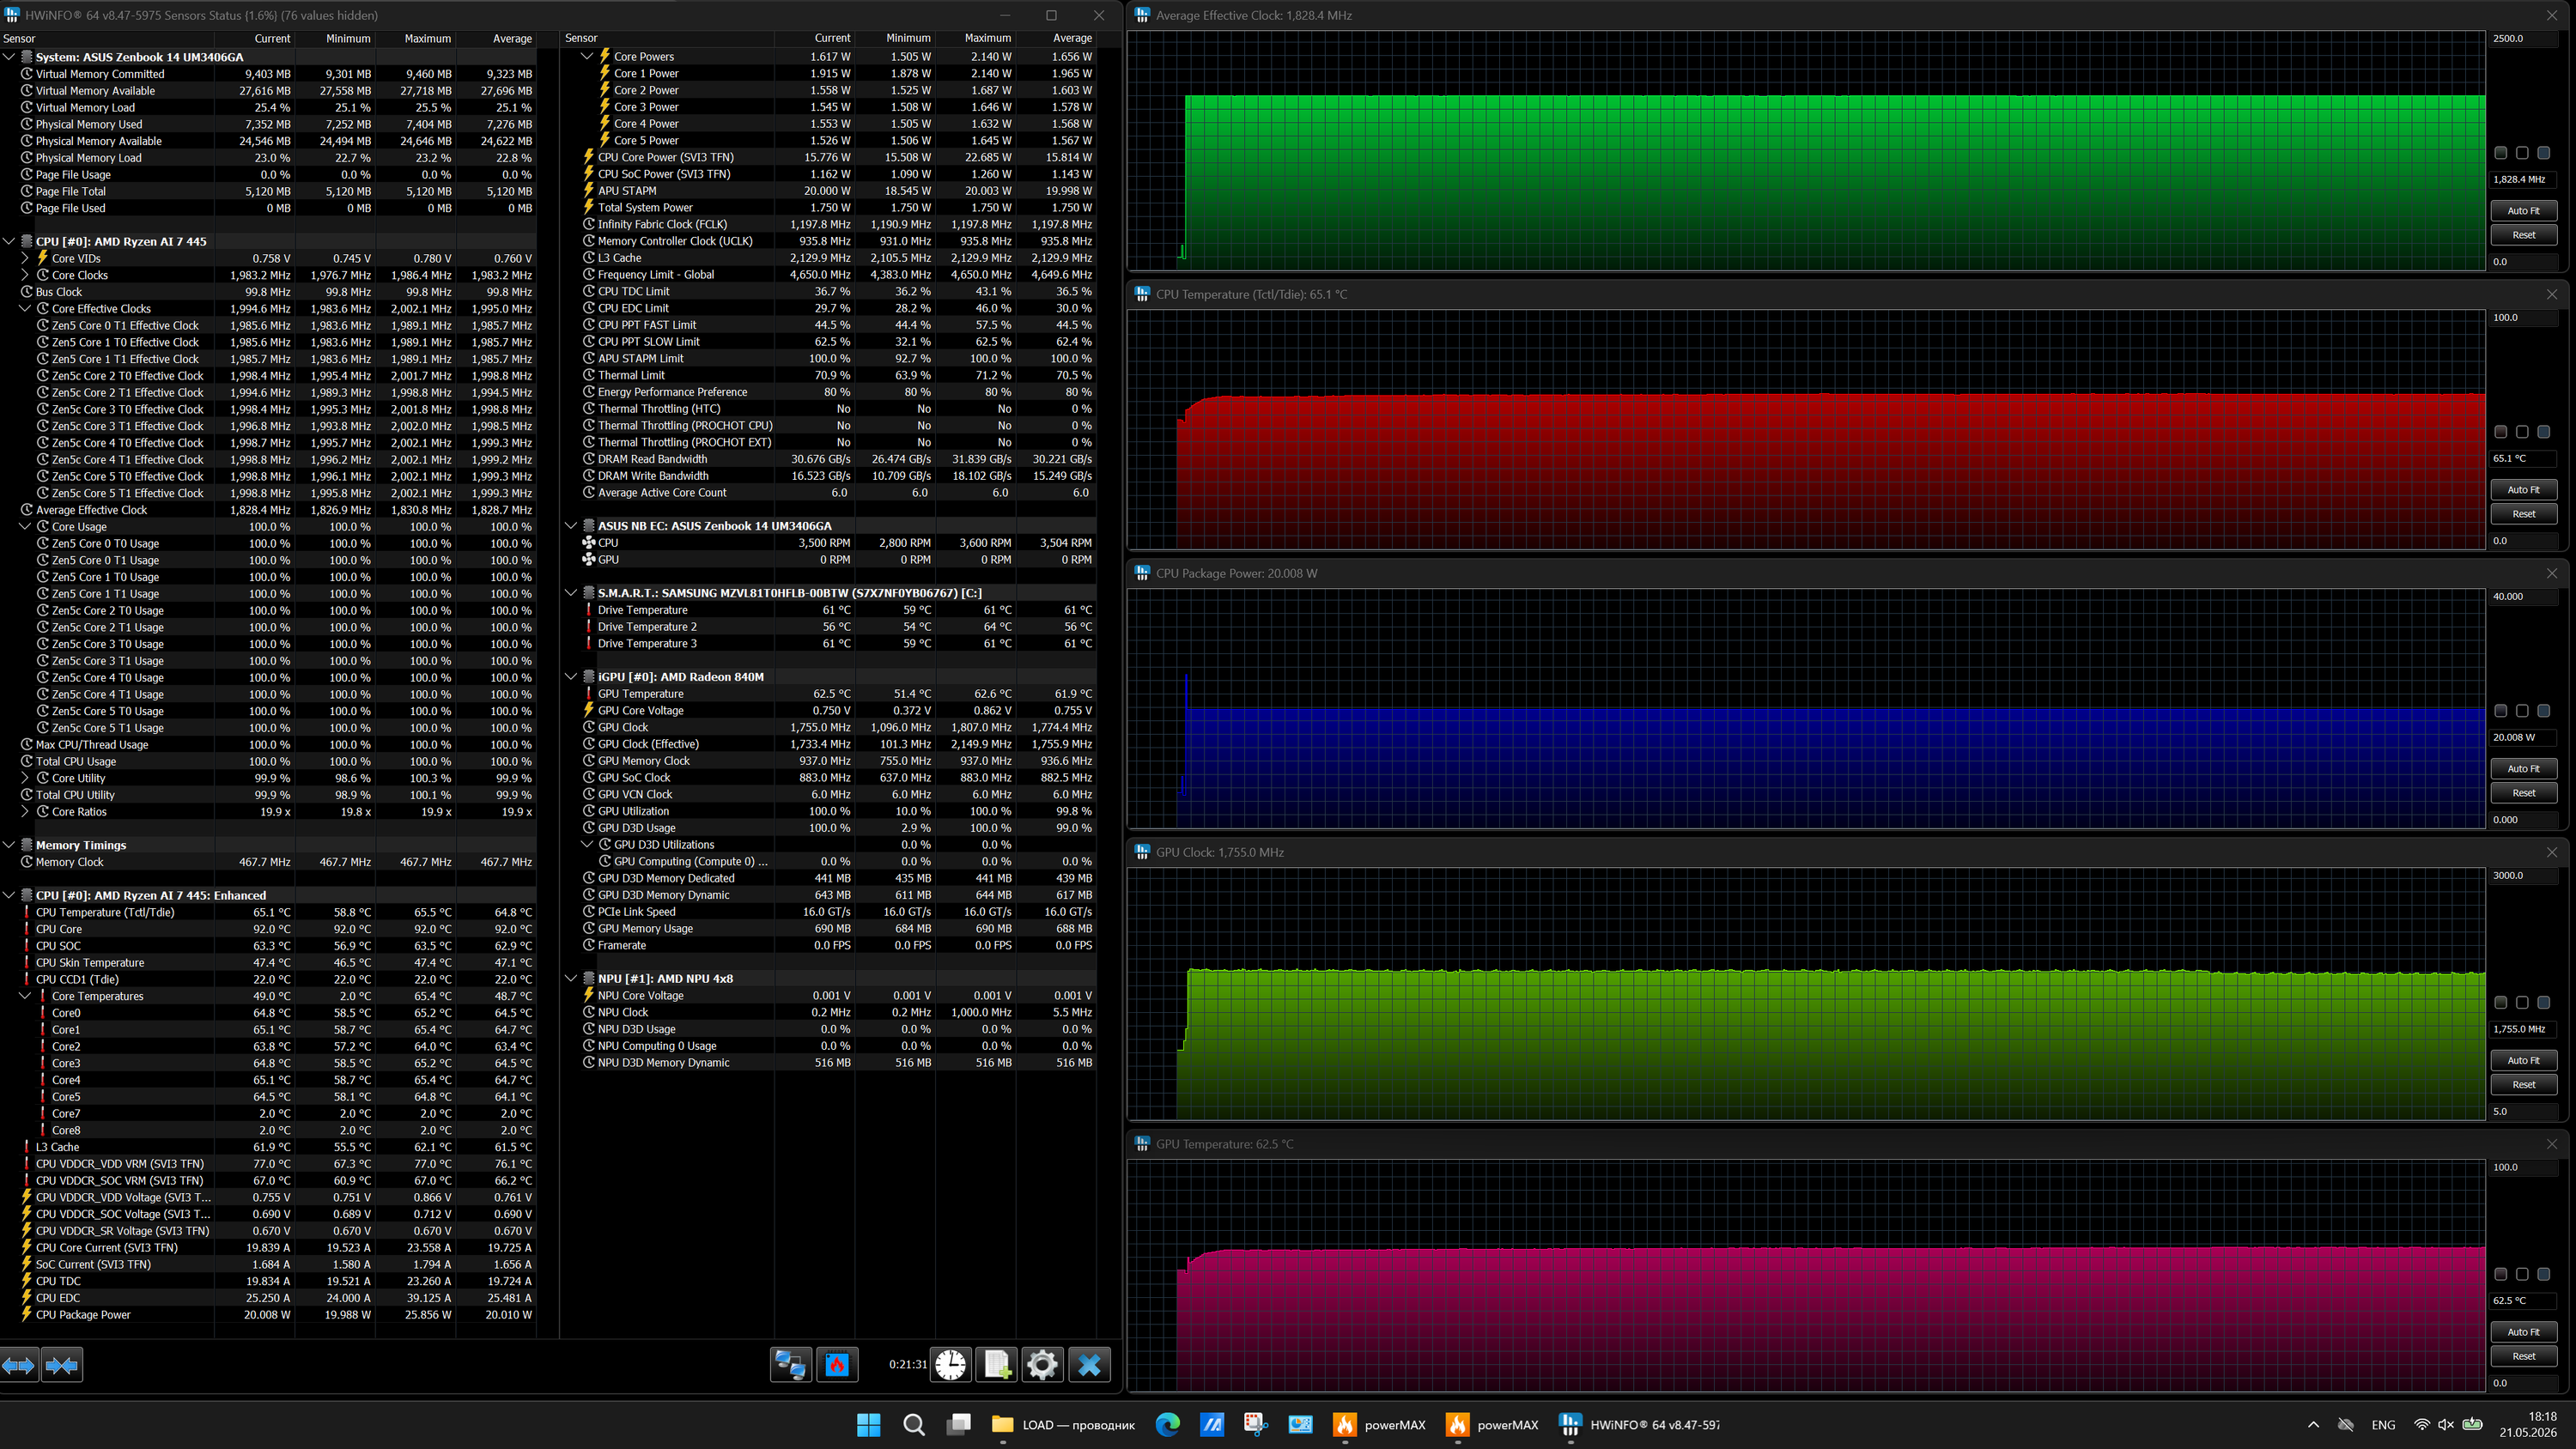
Task: Expand the Core Ratios row
Action: point(25,812)
